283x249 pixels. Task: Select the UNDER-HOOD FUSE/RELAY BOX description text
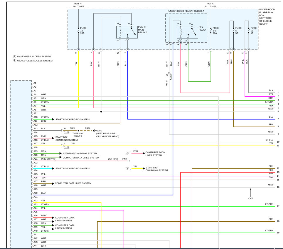(267, 17)
